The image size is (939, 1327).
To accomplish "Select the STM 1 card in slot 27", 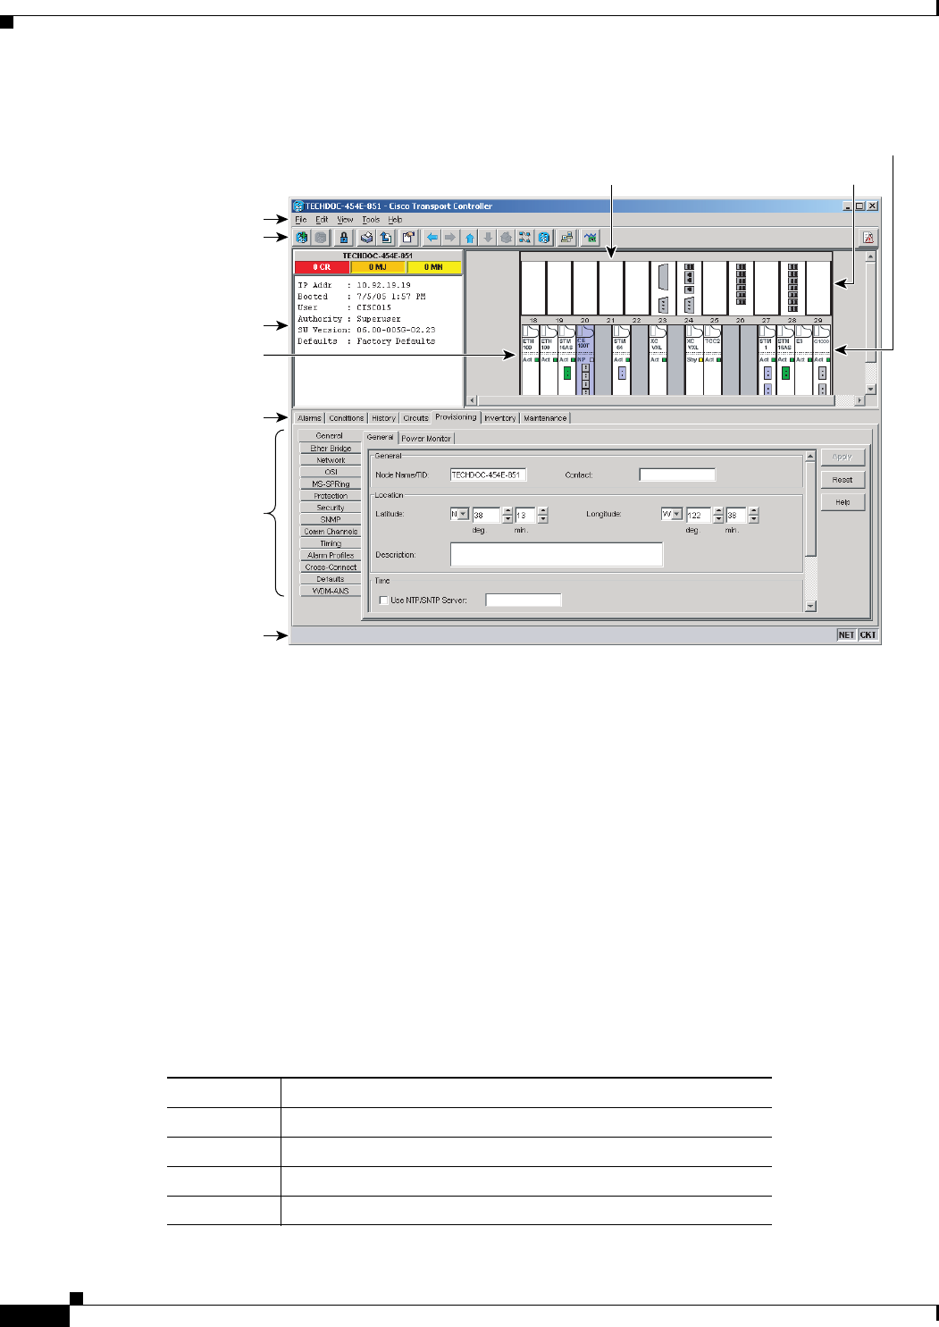I will pos(767,360).
